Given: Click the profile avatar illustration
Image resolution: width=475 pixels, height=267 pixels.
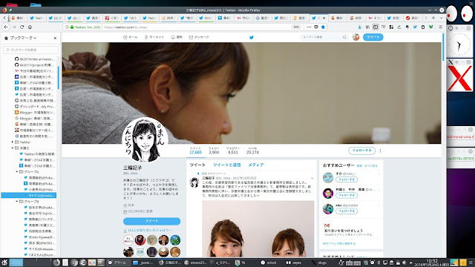Looking at the screenshot, I should 145,140.
